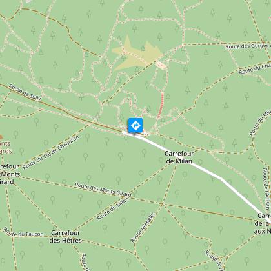Click the blue turn-right direction marker
Screen dimensions: 271x271
coord(135,125)
